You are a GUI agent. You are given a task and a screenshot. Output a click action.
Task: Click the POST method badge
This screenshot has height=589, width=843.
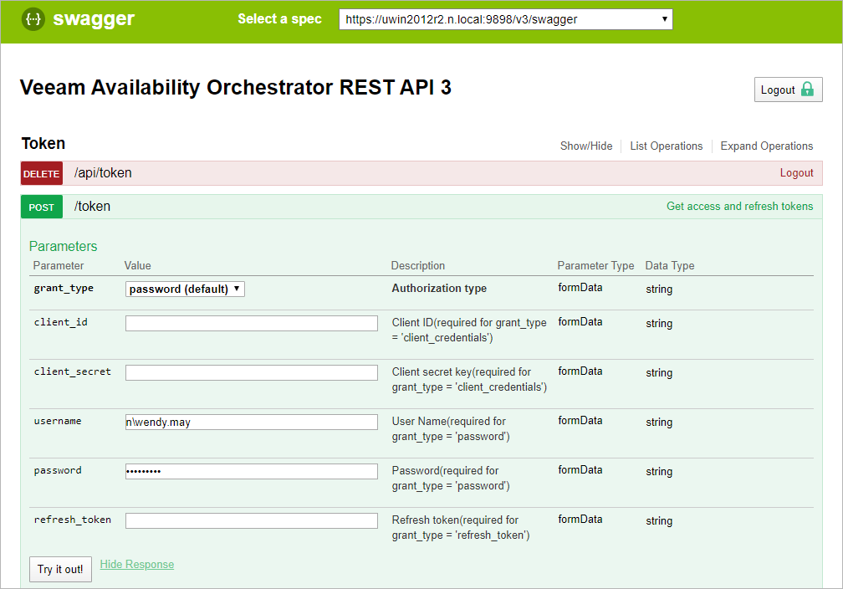(x=42, y=207)
